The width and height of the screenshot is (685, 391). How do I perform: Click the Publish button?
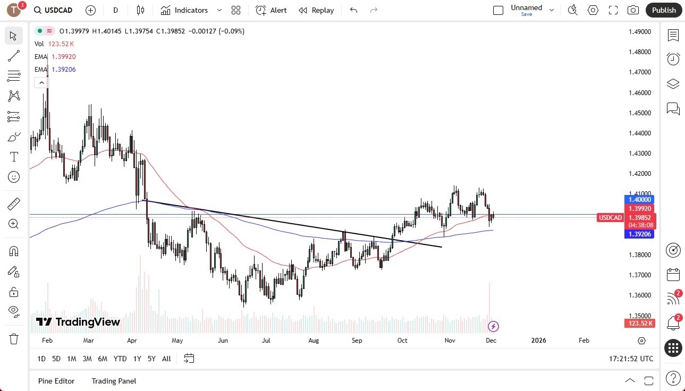click(x=663, y=10)
